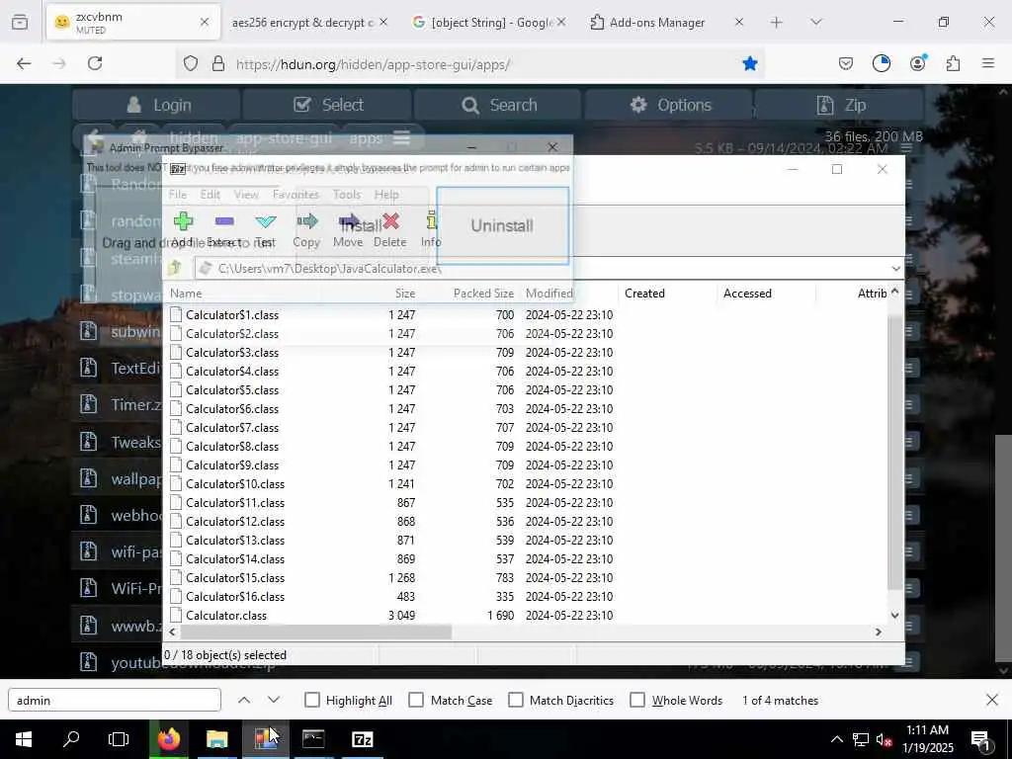Screen dimensions: 1012x759
Task: Open Task View on taskbar
Action: tap(119, 739)
